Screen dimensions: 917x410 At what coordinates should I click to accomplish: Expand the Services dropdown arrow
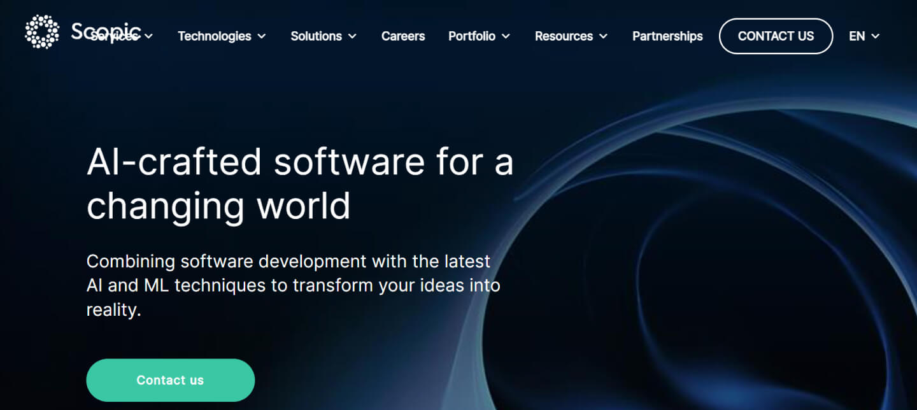149,36
